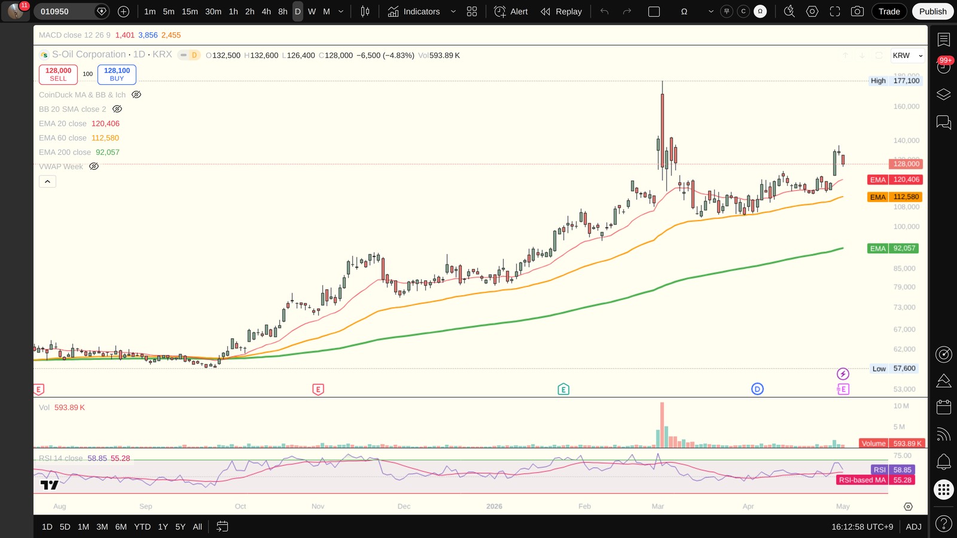Screen dimensions: 957x538
Task: Open the chats panel icon
Action: (x=943, y=123)
